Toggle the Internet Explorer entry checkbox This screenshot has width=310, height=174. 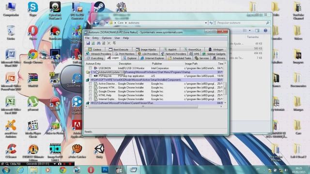[x=91, y=99]
